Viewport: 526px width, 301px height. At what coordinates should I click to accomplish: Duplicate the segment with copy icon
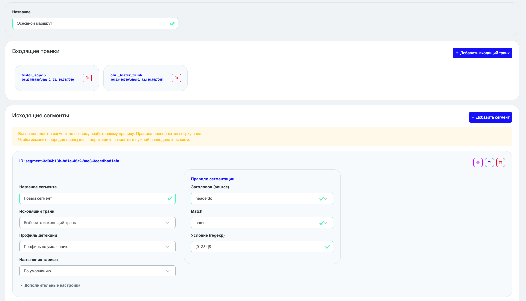(489, 162)
